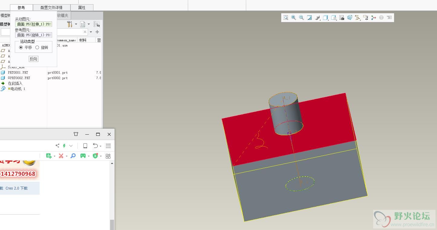Click the Zoom In magnifier icon
This screenshot has height=230, width=437.
(293, 18)
